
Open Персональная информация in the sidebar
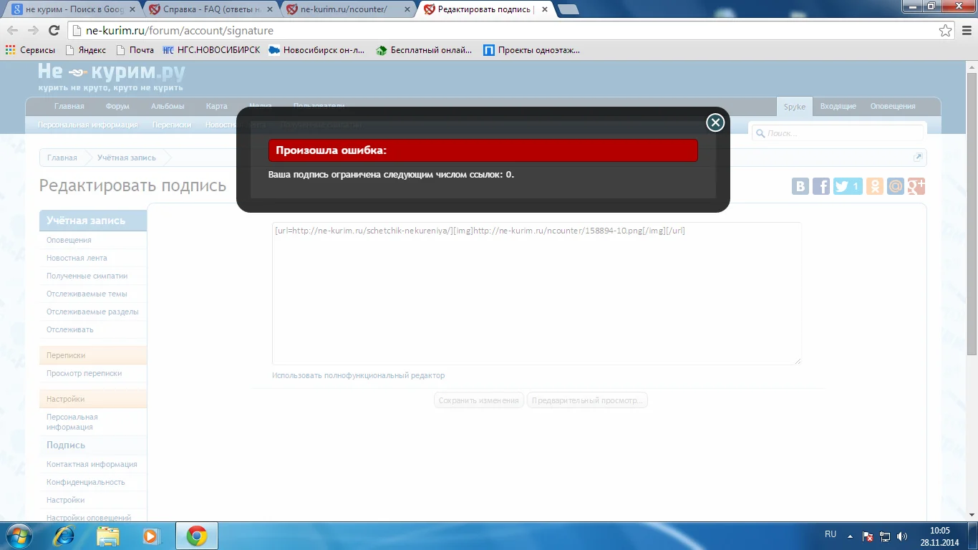click(72, 422)
